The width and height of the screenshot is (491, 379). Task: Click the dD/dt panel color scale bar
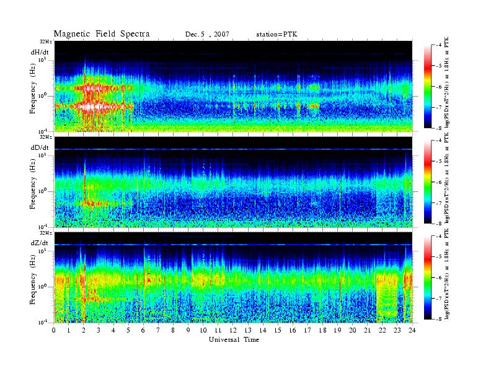tap(428, 182)
